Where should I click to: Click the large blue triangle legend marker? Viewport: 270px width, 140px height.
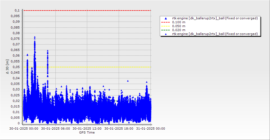166,18
